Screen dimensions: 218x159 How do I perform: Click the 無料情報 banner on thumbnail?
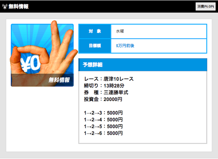pyautogui.click(x=42, y=80)
